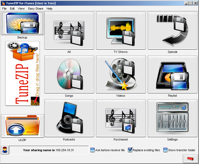This screenshot has width=199, height=164.
Task: Enable Ask before receive file checkbox
Action: tap(92, 150)
